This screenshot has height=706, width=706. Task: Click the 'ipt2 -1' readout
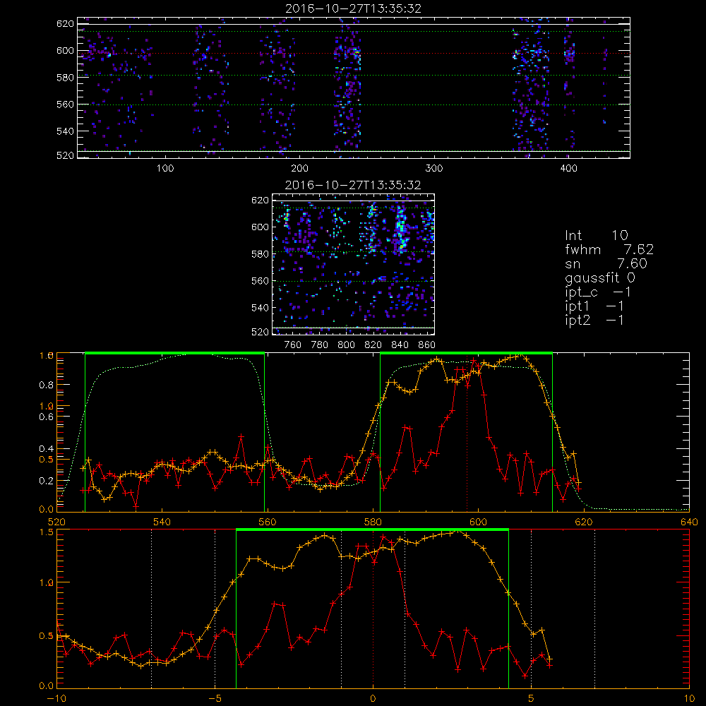click(594, 320)
